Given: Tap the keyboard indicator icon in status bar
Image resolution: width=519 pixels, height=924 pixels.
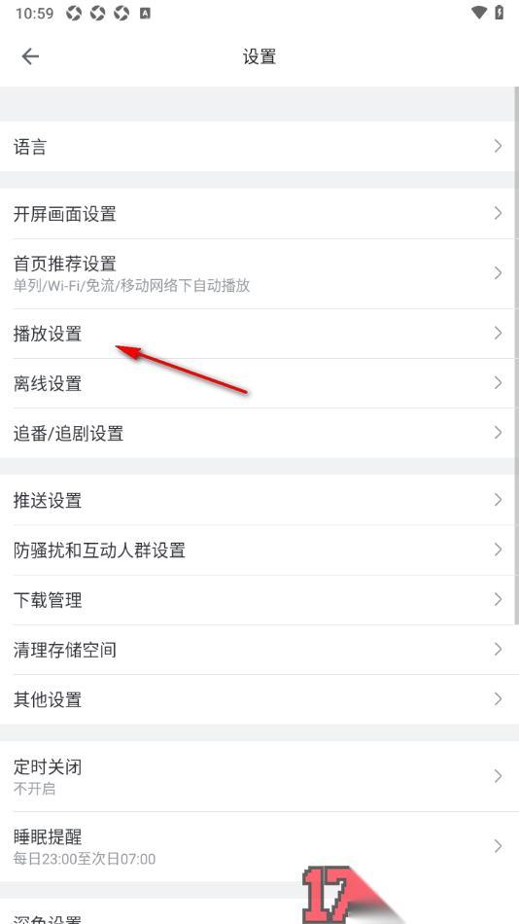Looking at the screenshot, I should (145, 13).
